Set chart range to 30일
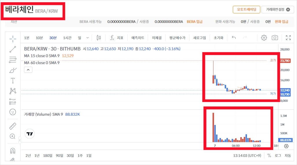This screenshot has width=297, height=165. 70,155
